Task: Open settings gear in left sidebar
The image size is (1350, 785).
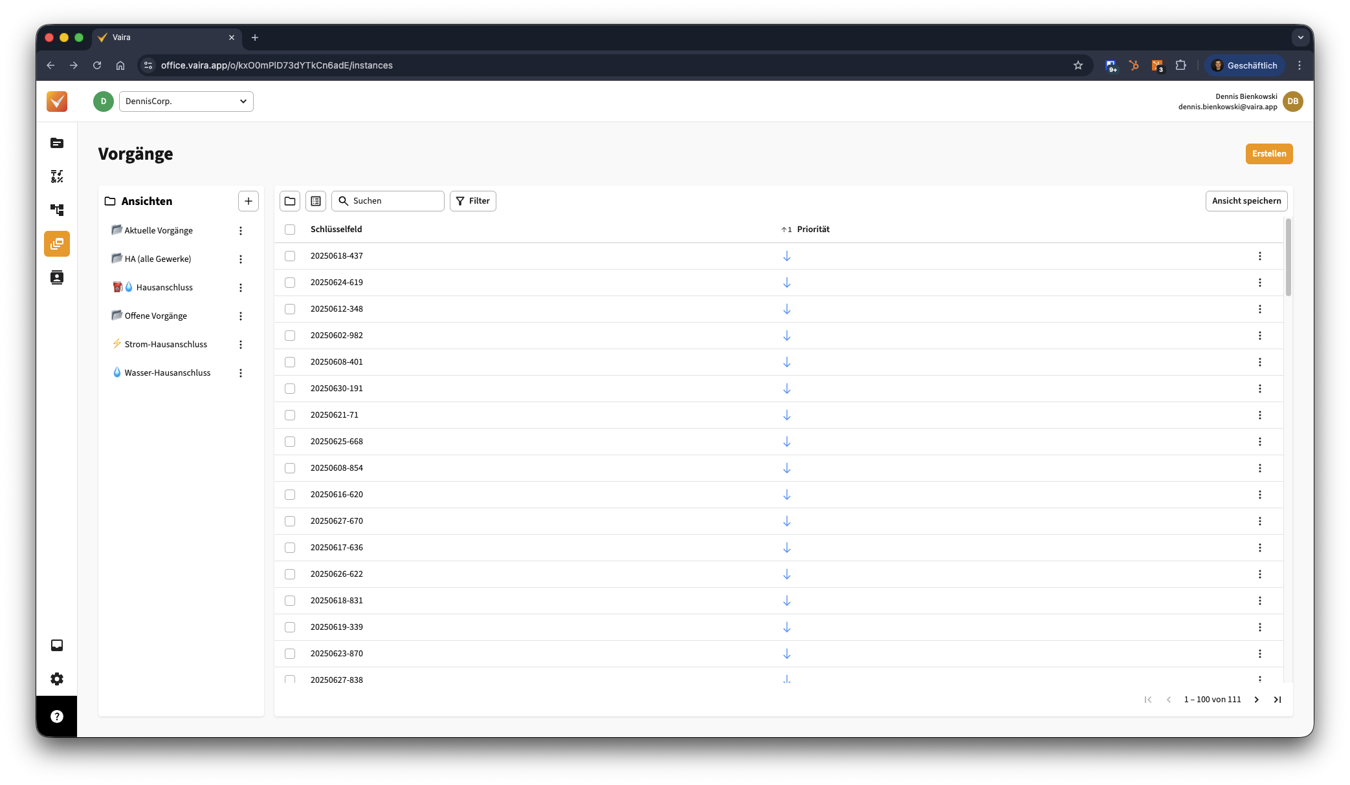Action: click(x=57, y=679)
